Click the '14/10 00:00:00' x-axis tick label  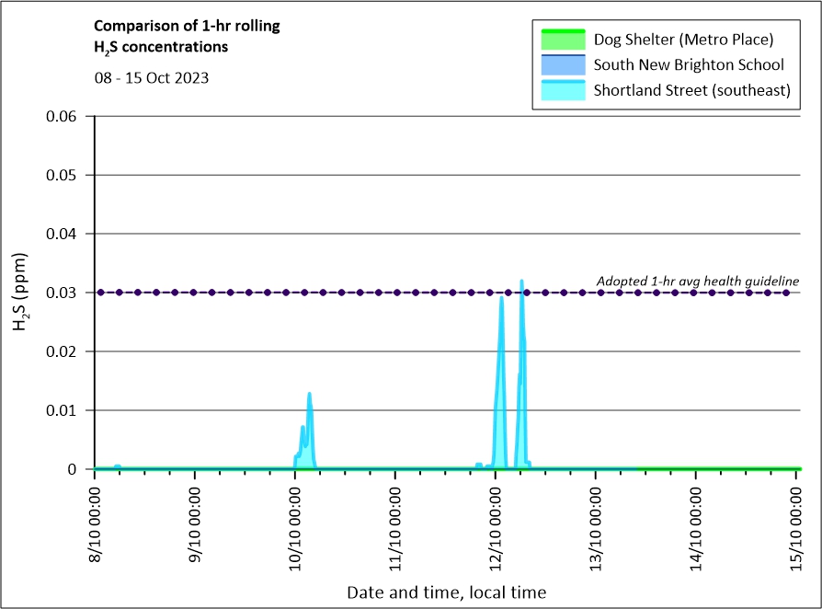(698, 523)
